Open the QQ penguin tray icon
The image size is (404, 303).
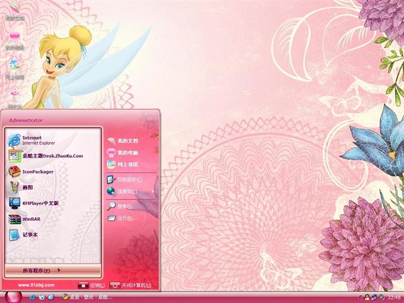367,297
